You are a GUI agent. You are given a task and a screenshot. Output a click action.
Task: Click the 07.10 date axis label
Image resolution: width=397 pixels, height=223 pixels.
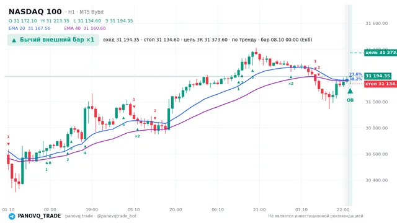(x=301, y=210)
